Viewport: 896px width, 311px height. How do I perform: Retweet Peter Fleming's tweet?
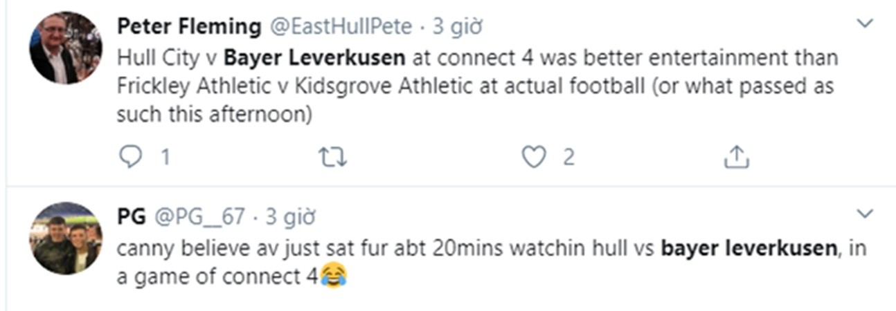332,158
